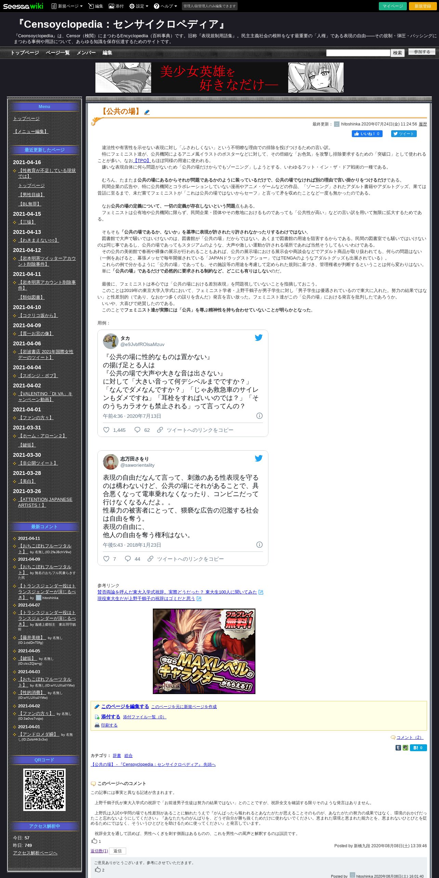The height and width of the screenshot is (878, 439).
Task: Open 【スポンジ・ボブ】 sidebar link
Action: [38, 375]
